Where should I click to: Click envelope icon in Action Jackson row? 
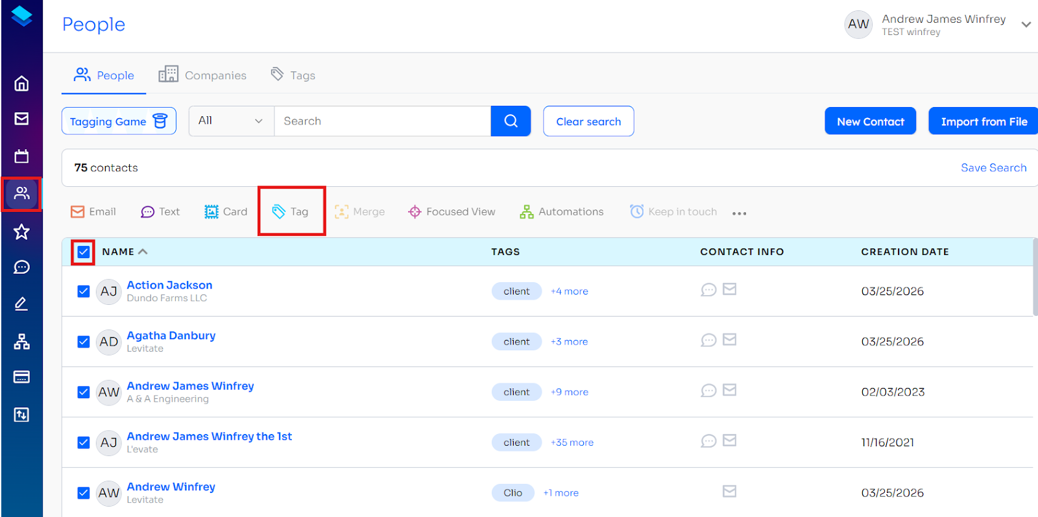click(x=730, y=289)
